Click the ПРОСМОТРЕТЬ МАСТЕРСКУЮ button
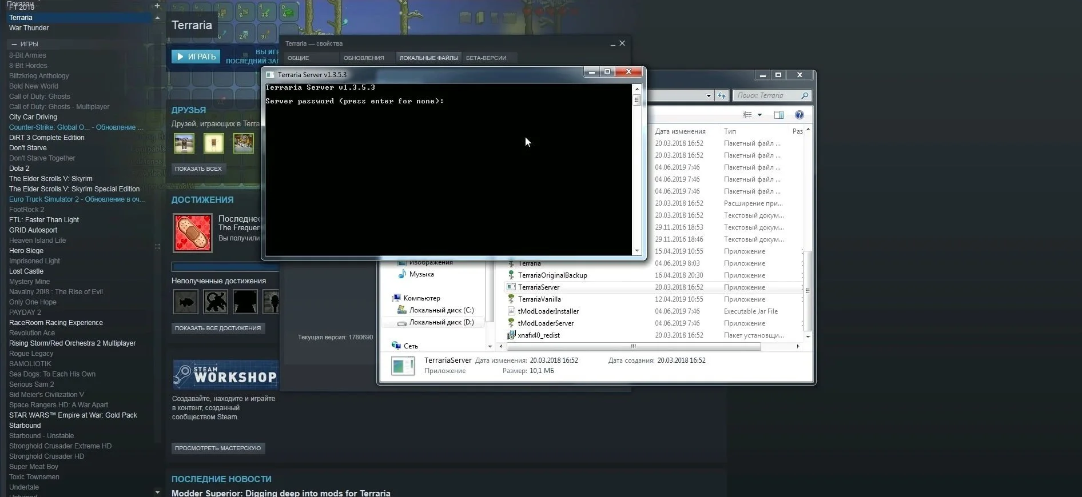Screen dimensions: 1082x497 point(218,448)
